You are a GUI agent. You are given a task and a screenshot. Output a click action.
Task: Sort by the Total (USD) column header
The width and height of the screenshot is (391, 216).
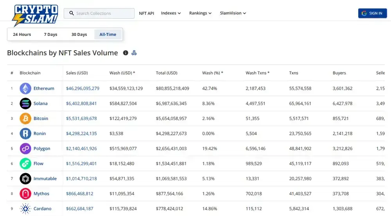click(x=167, y=73)
